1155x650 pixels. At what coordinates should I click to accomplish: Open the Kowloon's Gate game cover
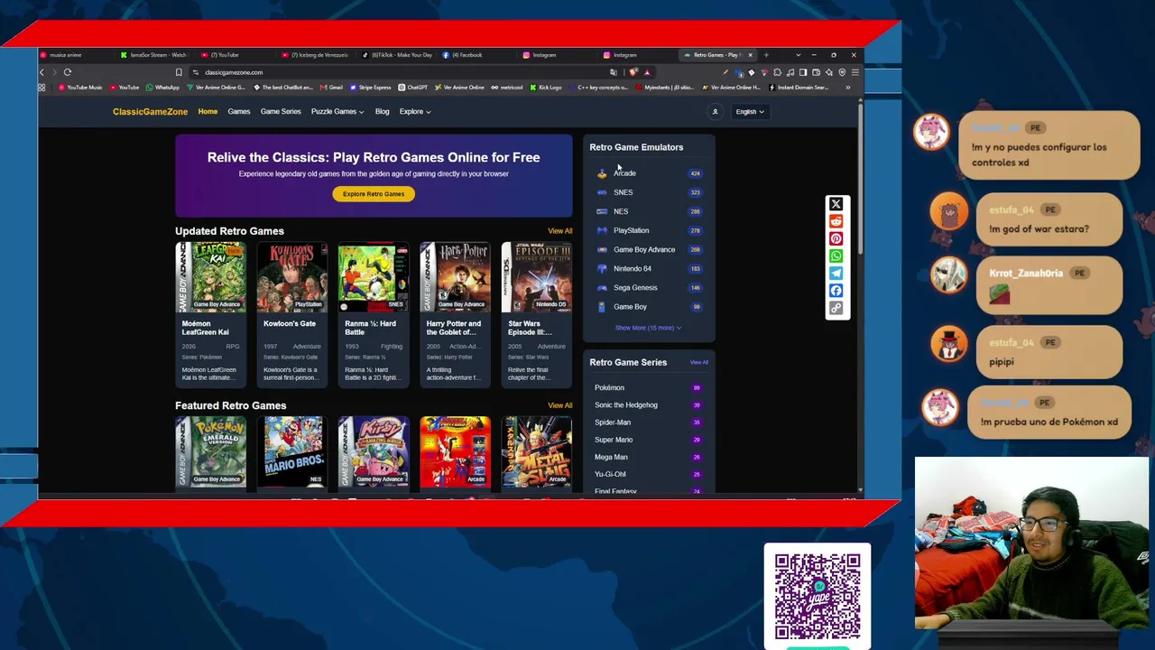[292, 277]
